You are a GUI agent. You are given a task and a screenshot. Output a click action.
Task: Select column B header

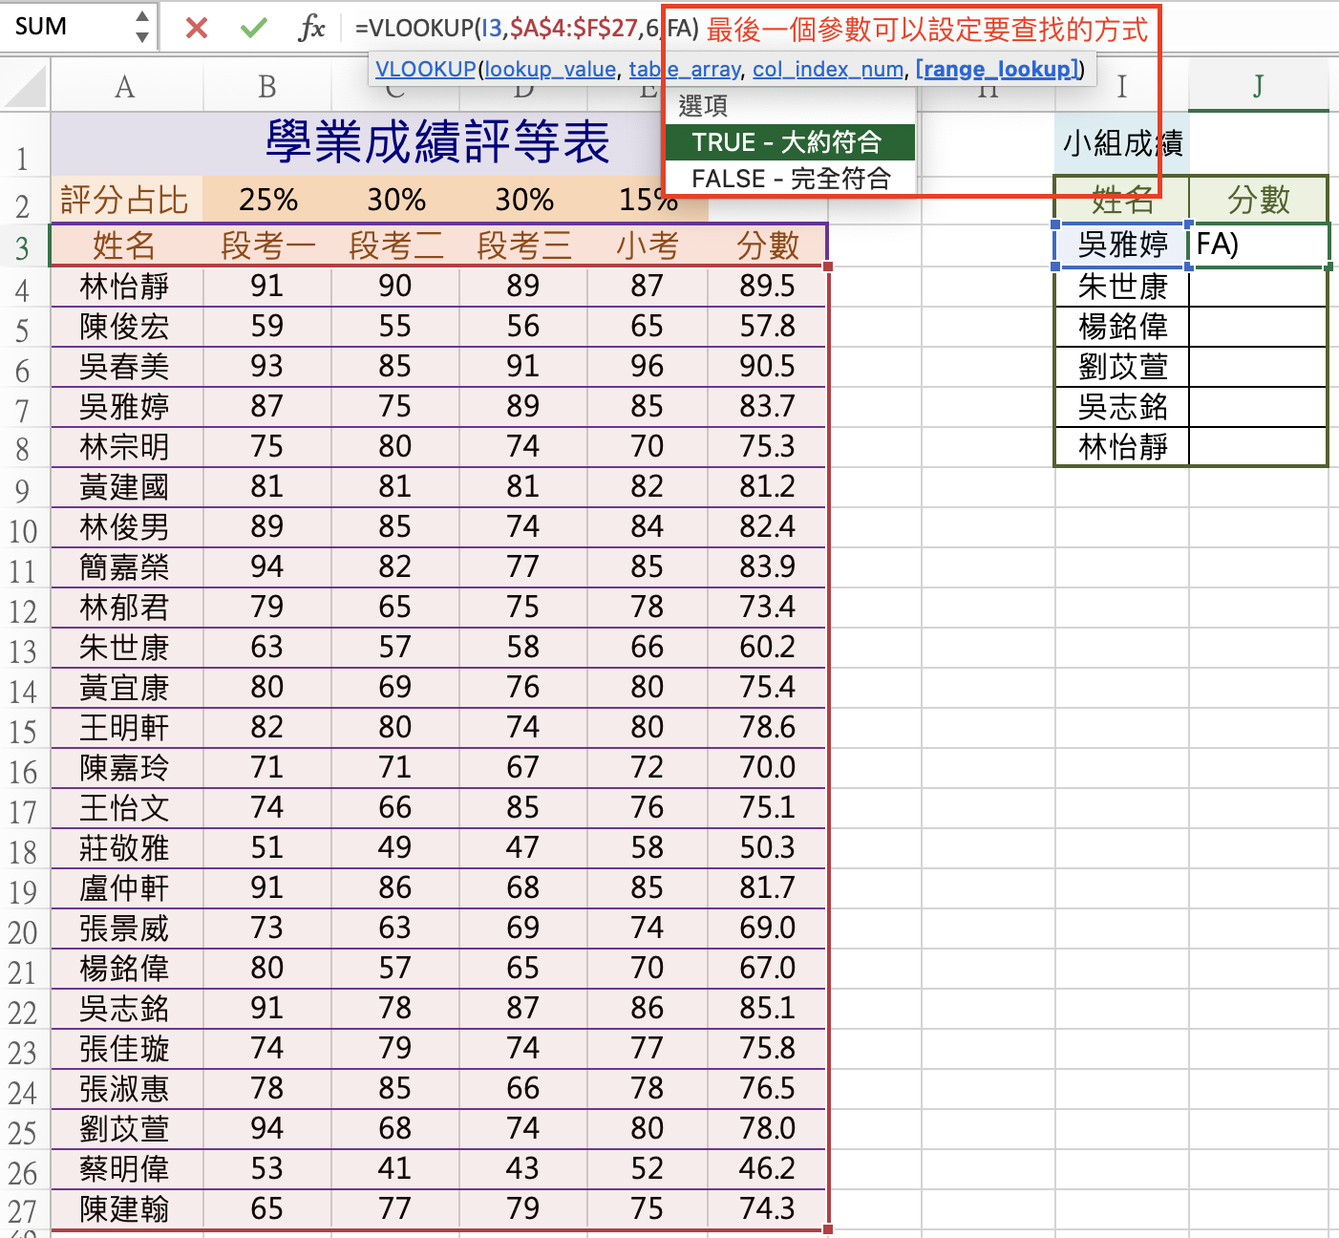(x=267, y=87)
